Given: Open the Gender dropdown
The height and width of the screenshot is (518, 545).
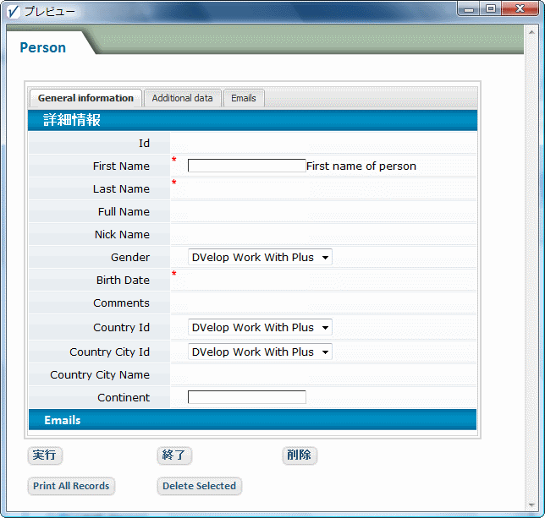Looking at the screenshot, I should click(x=260, y=258).
